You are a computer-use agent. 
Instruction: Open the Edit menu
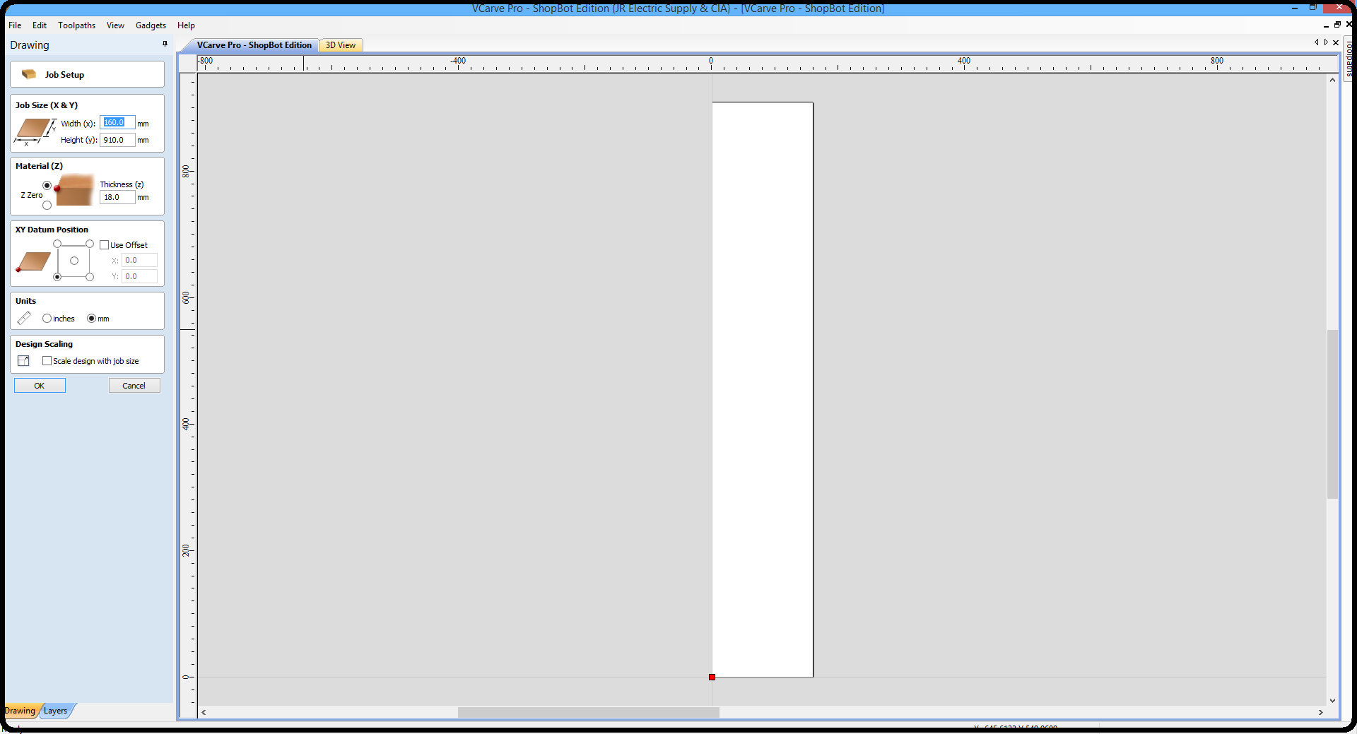coord(40,25)
